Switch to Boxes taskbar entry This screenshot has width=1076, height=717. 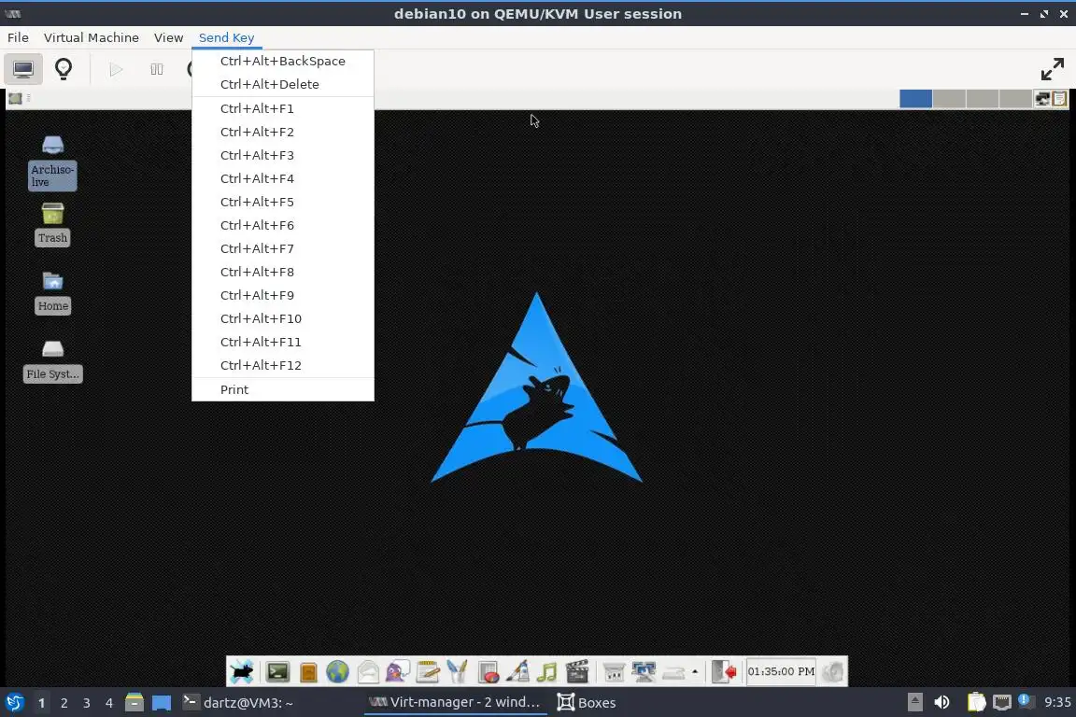pos(587,703)
